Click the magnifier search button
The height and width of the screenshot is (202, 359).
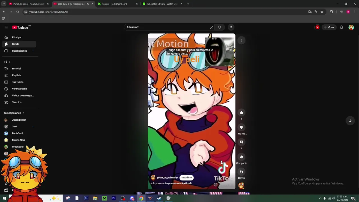point(220,27)
